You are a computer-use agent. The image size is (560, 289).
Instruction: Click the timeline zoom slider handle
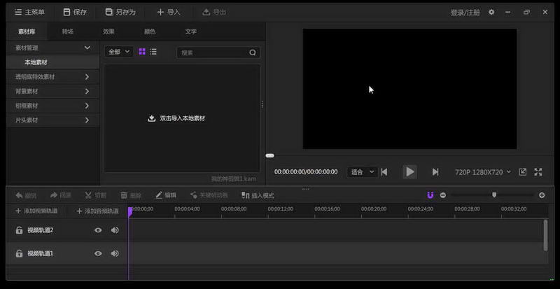(x=494, y=195)
